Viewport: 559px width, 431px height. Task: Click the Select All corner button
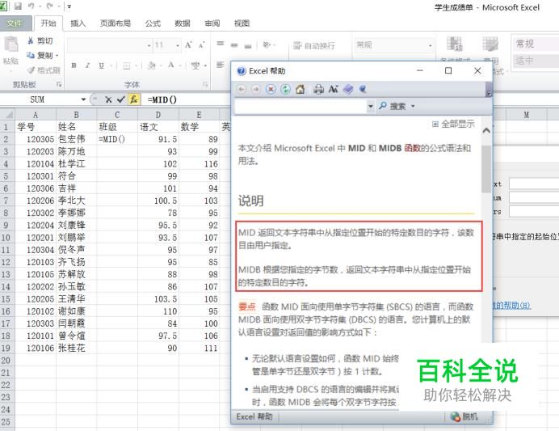pyautogui.click(x=7, y=115)
